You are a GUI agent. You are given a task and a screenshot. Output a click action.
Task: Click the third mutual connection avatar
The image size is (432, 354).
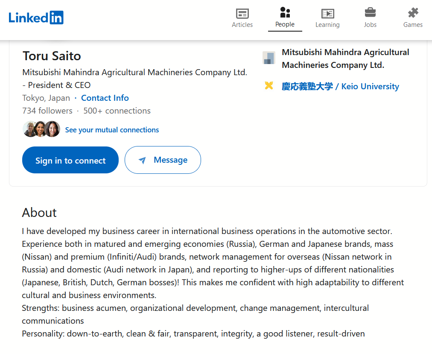point(52,129)
